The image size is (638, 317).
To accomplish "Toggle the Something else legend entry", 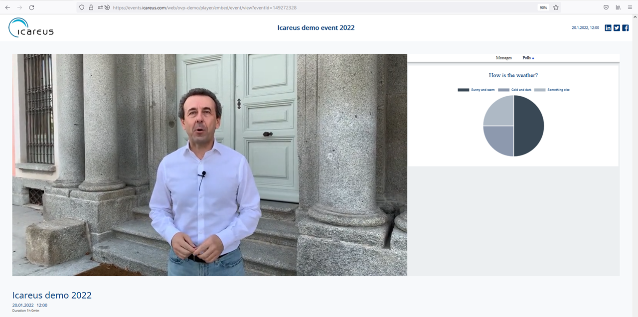I will click(x=552, y=90).
